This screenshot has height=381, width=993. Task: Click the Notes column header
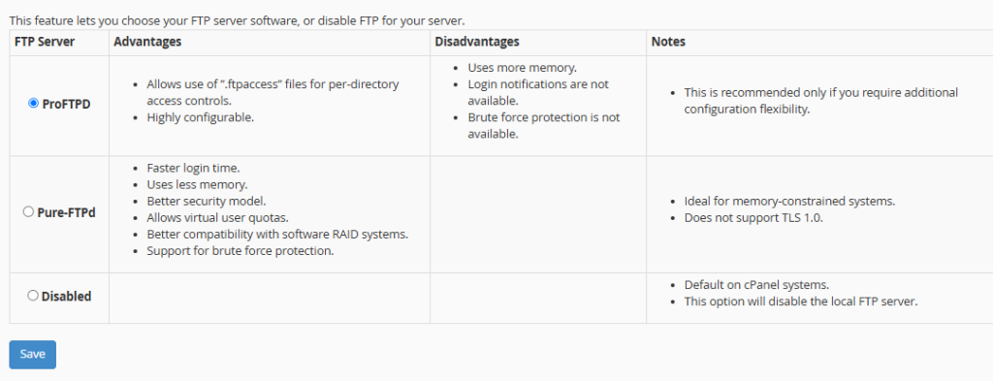click(668, 42)
